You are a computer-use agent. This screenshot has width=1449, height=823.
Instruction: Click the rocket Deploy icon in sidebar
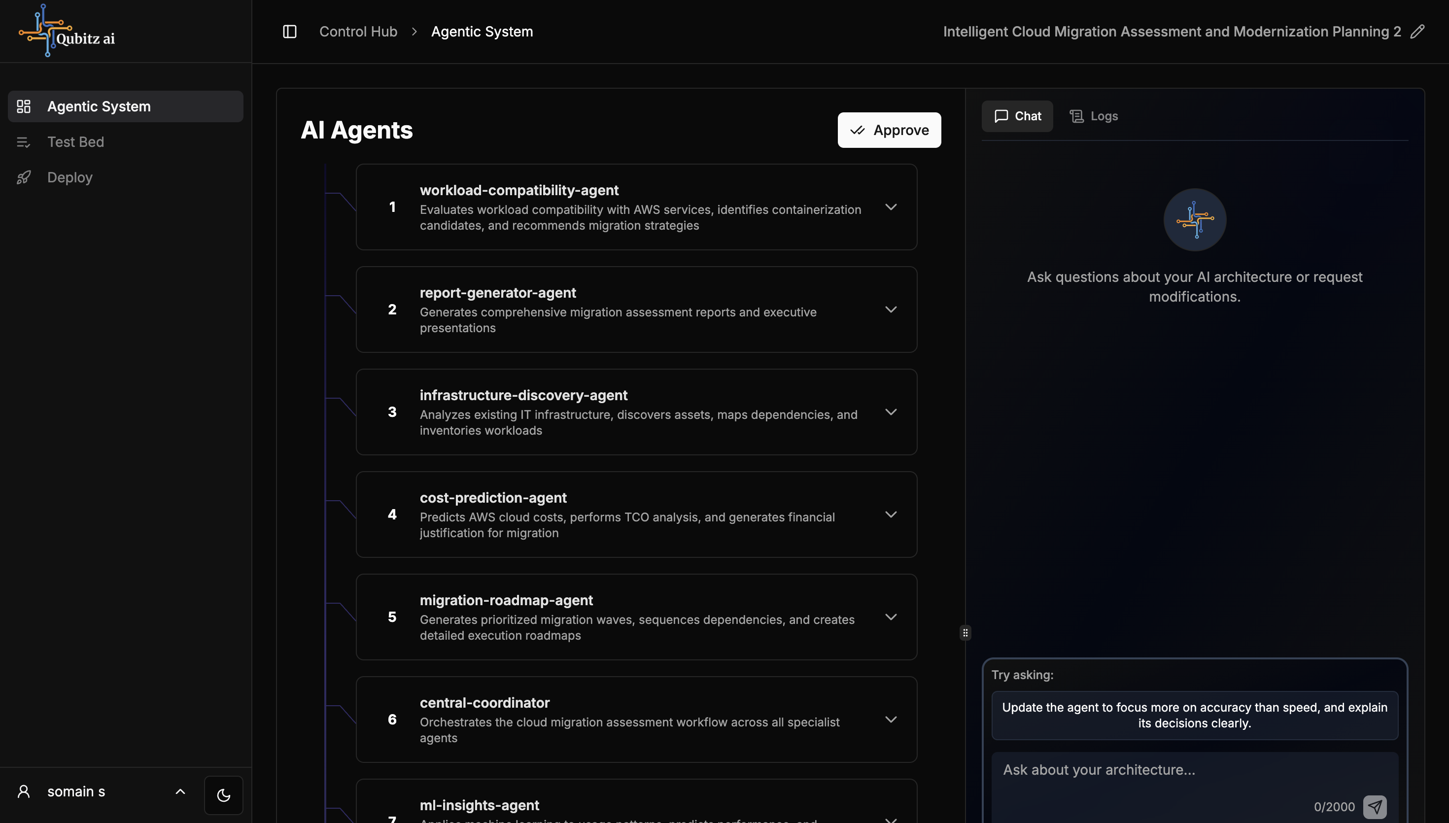click(x=23, y=177)
